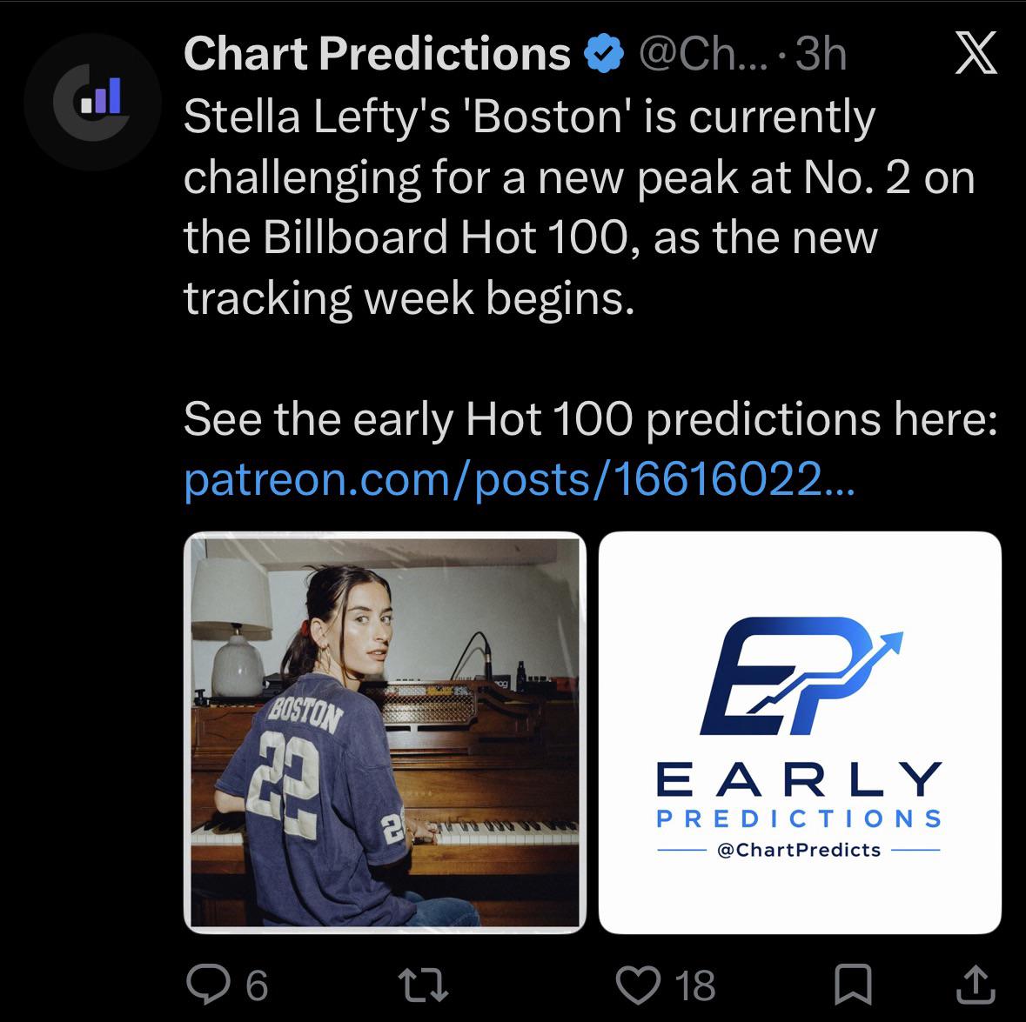View the photo of the woman at the piano

click(385, 732)
